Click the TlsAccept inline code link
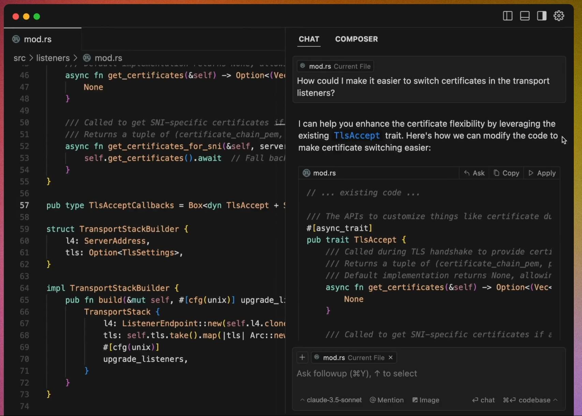The image size is (582, 416). pos(357,135)
